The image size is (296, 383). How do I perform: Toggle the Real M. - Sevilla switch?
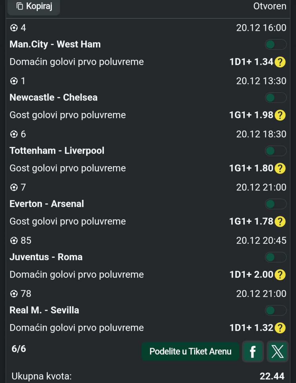[276, 310]
